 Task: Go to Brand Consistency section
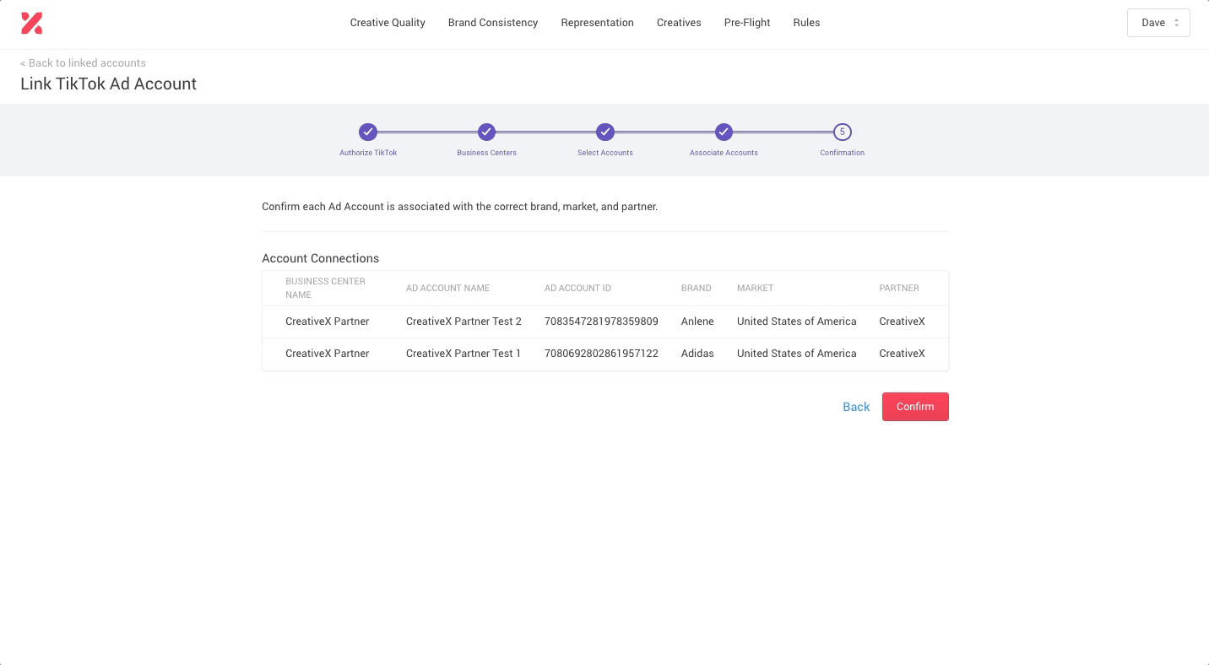[493, 23]
